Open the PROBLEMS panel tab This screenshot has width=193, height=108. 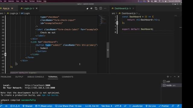click(6, 77)
